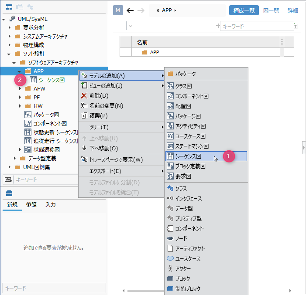Viewport: 306px width, 295px height.
Task: Open the 図一覧 view
Action: [271, 10]
